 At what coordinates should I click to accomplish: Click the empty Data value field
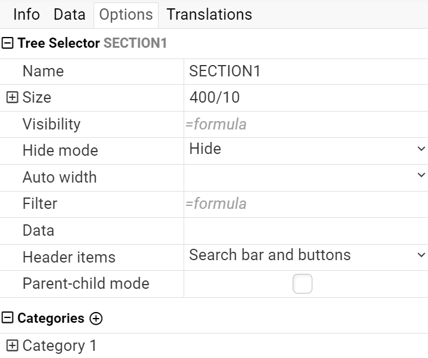click(x=306, y=231)
